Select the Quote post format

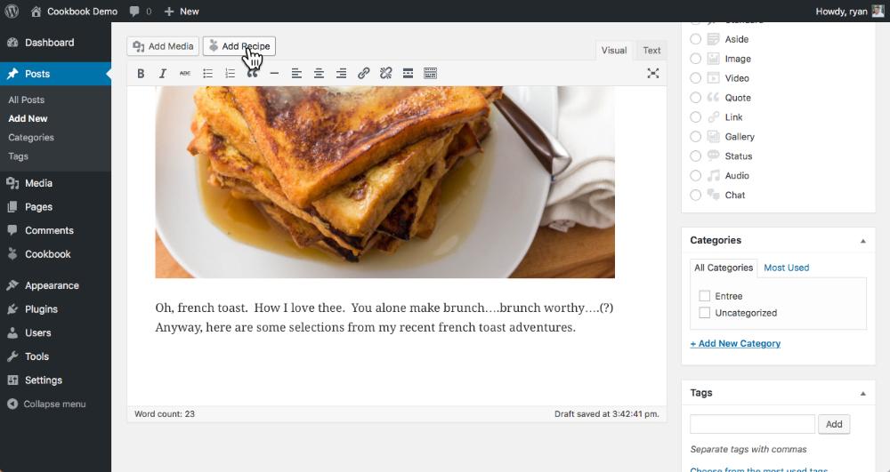(x=695, y=98)
